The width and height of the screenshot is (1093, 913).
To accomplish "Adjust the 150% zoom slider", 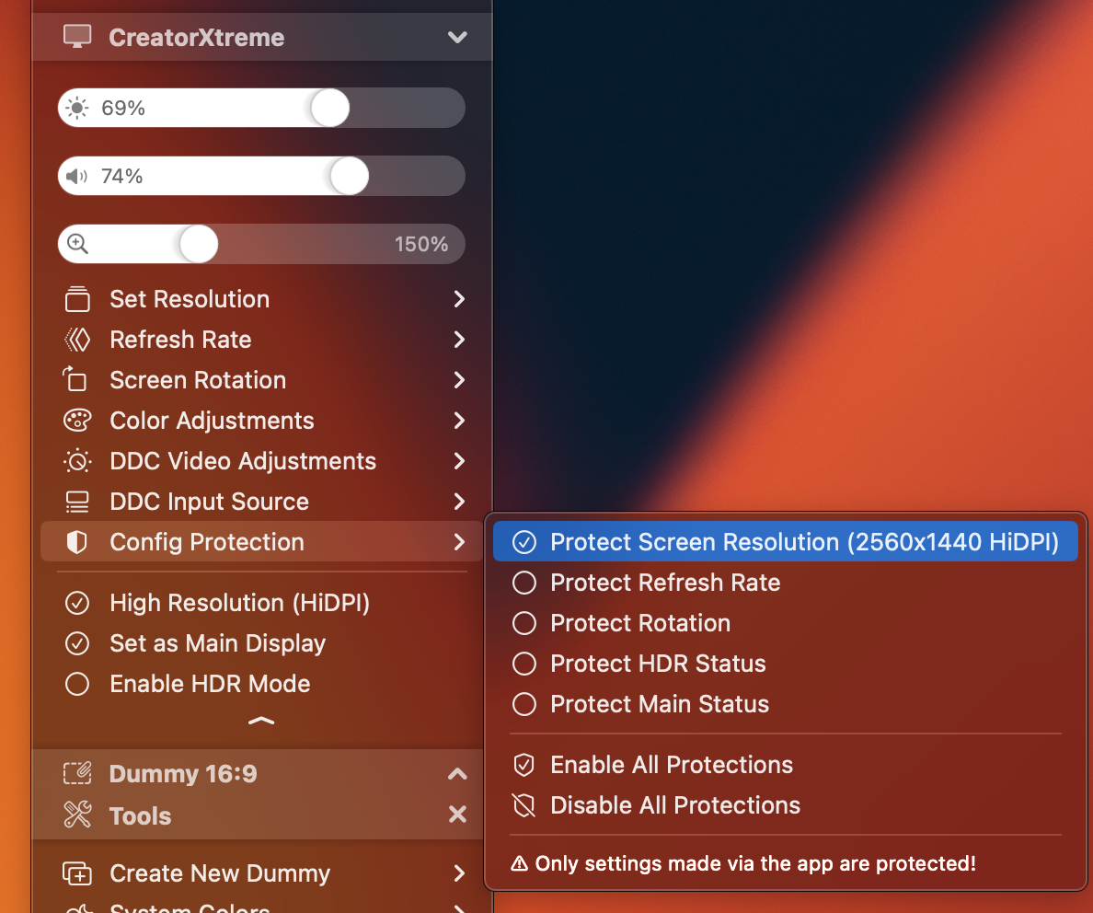I will click(199, 243).
